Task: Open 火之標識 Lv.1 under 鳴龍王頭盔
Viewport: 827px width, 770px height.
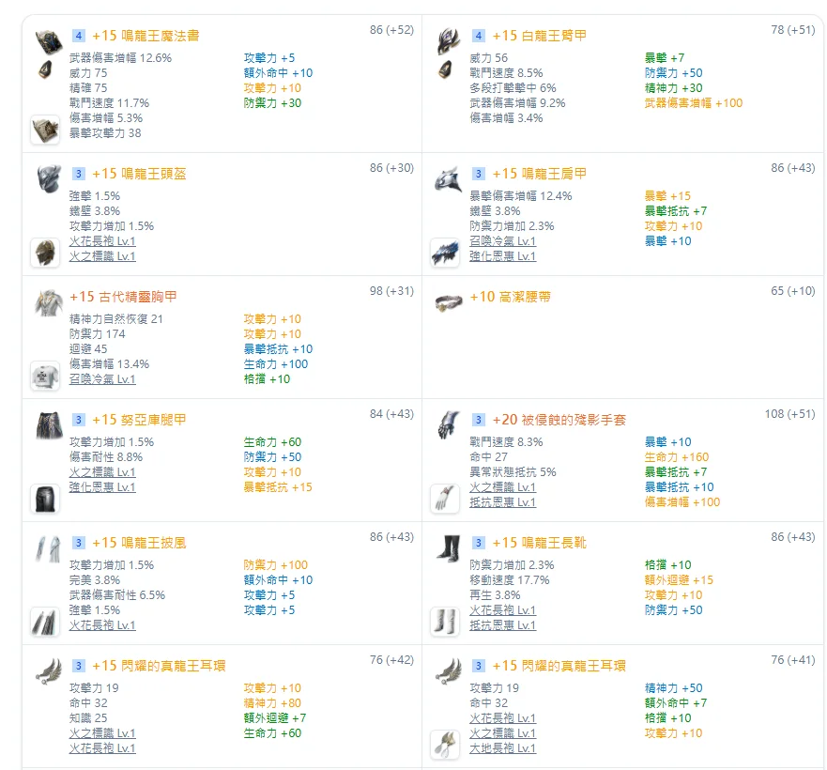Action: [x=102, y=256]
